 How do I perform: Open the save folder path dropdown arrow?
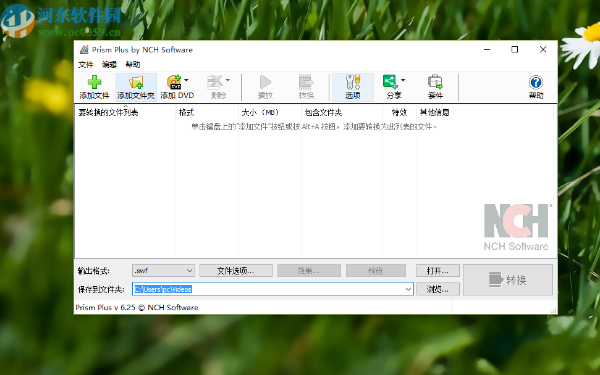407,289
